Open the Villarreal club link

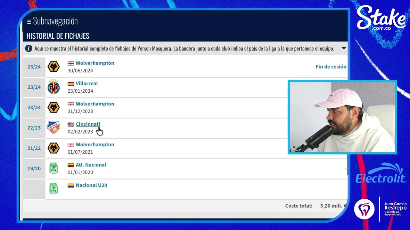point(87,83)
